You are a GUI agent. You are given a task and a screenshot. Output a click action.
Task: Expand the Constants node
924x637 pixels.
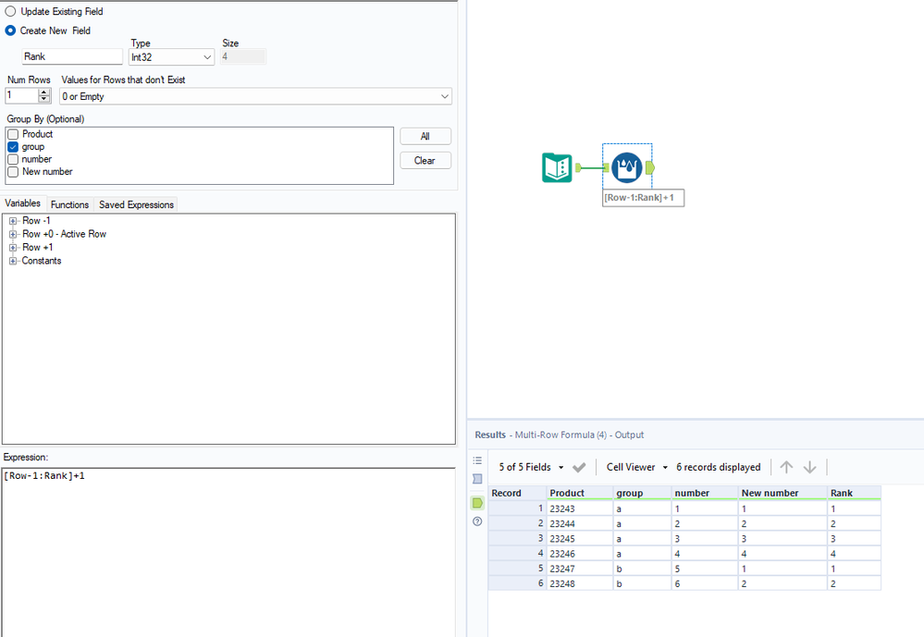(x=12, y=261)
